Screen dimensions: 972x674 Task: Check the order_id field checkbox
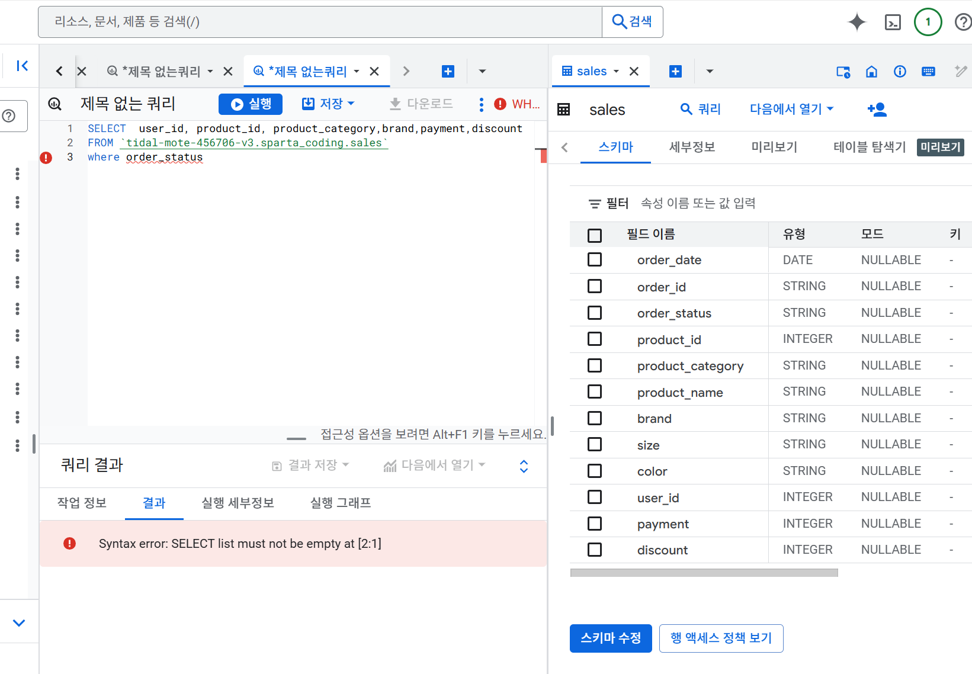pyautogui.click(x=595, y=287)
